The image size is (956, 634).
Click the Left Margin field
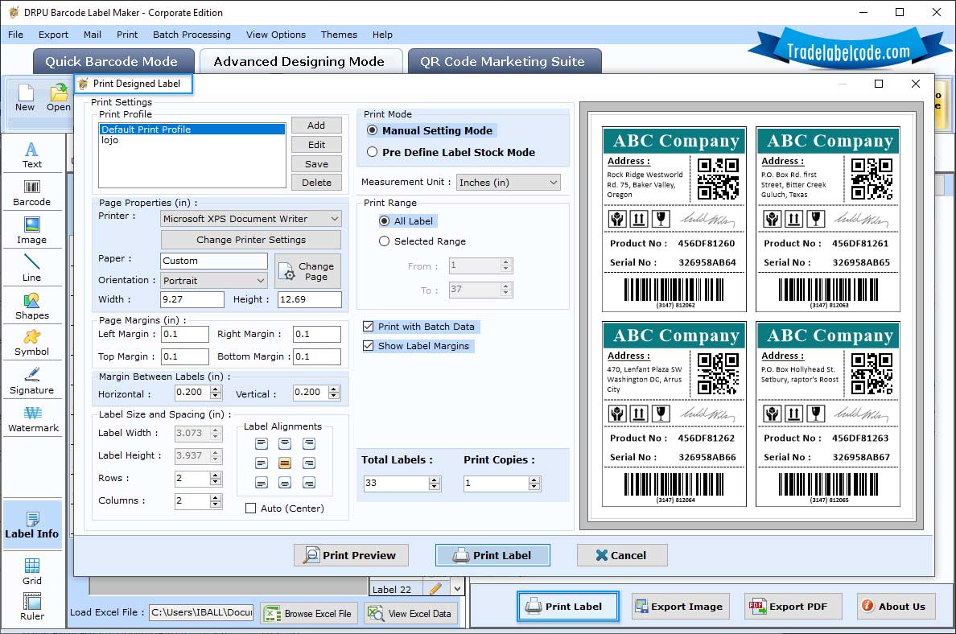185,334
